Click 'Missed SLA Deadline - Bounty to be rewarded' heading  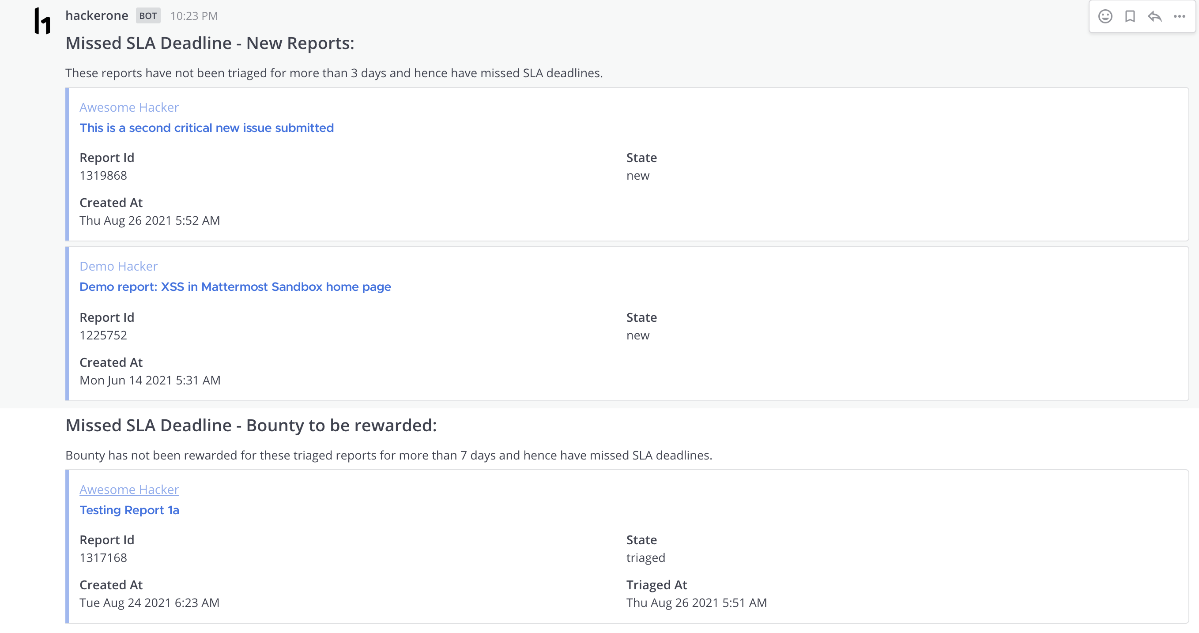coord(251,425)
